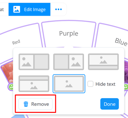Open the three-dots more options menu
This screenshot has height=118, width=128.
tap(59, 9)
